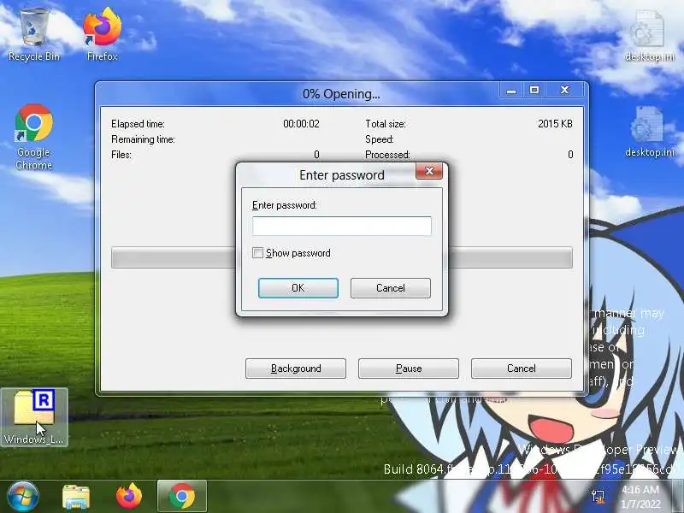The image size is (684, 513).
Task: Close the 0% Opening window
Action: [x=564, y=91]
